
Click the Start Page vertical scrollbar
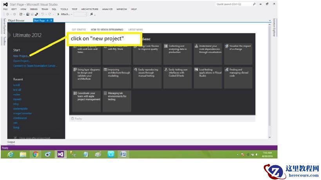270,75
